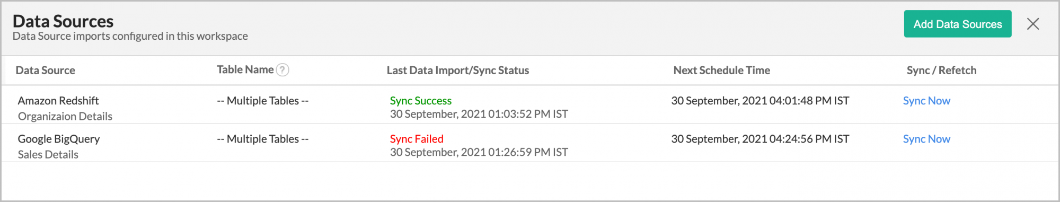Click the Sync Failed status text

coord(417,139)
